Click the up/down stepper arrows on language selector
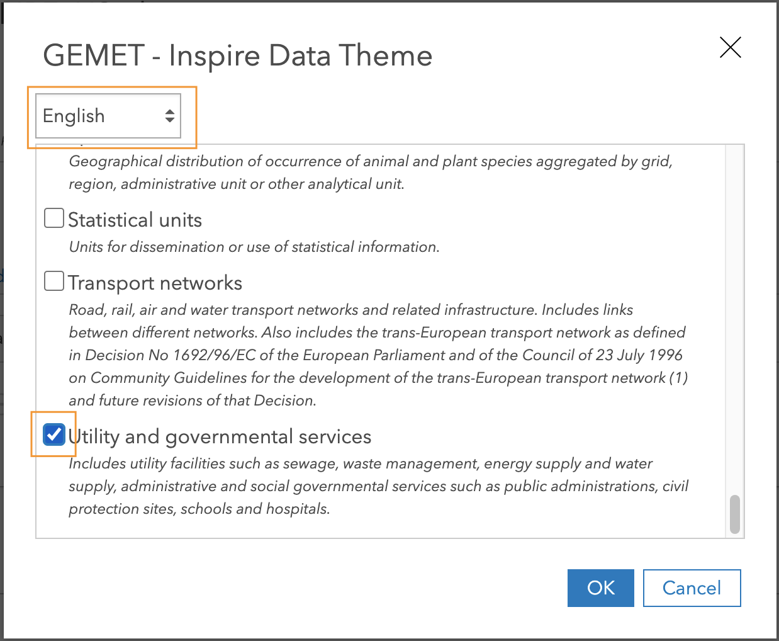Image resolution: width=779 pixels, height=641 pixels. pos(170,116)
